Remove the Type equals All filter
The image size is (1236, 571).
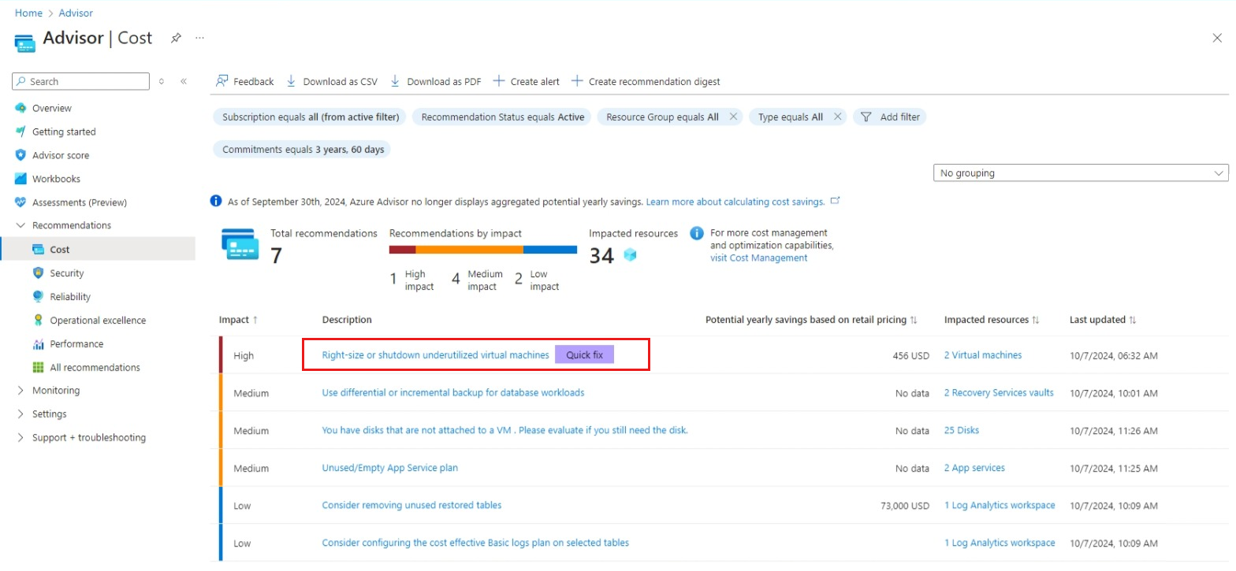pos(837,117)
